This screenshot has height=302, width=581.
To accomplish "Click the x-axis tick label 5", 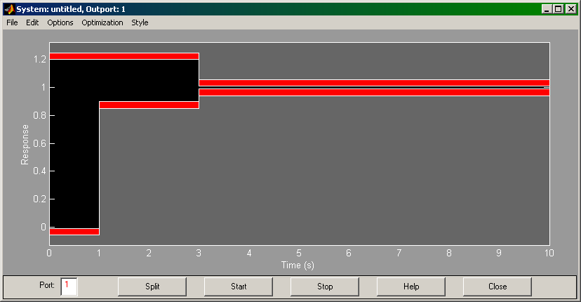I will 299,253.
